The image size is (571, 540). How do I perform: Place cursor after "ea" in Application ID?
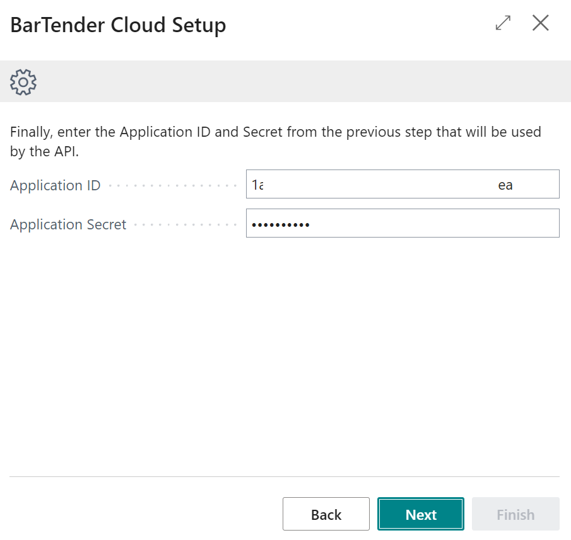pos(514,185)
